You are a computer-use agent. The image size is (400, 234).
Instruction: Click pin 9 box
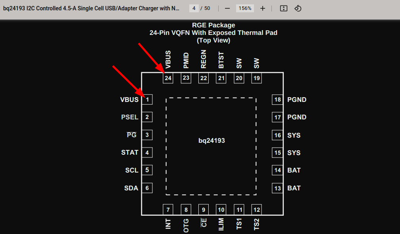coord(204,209)
